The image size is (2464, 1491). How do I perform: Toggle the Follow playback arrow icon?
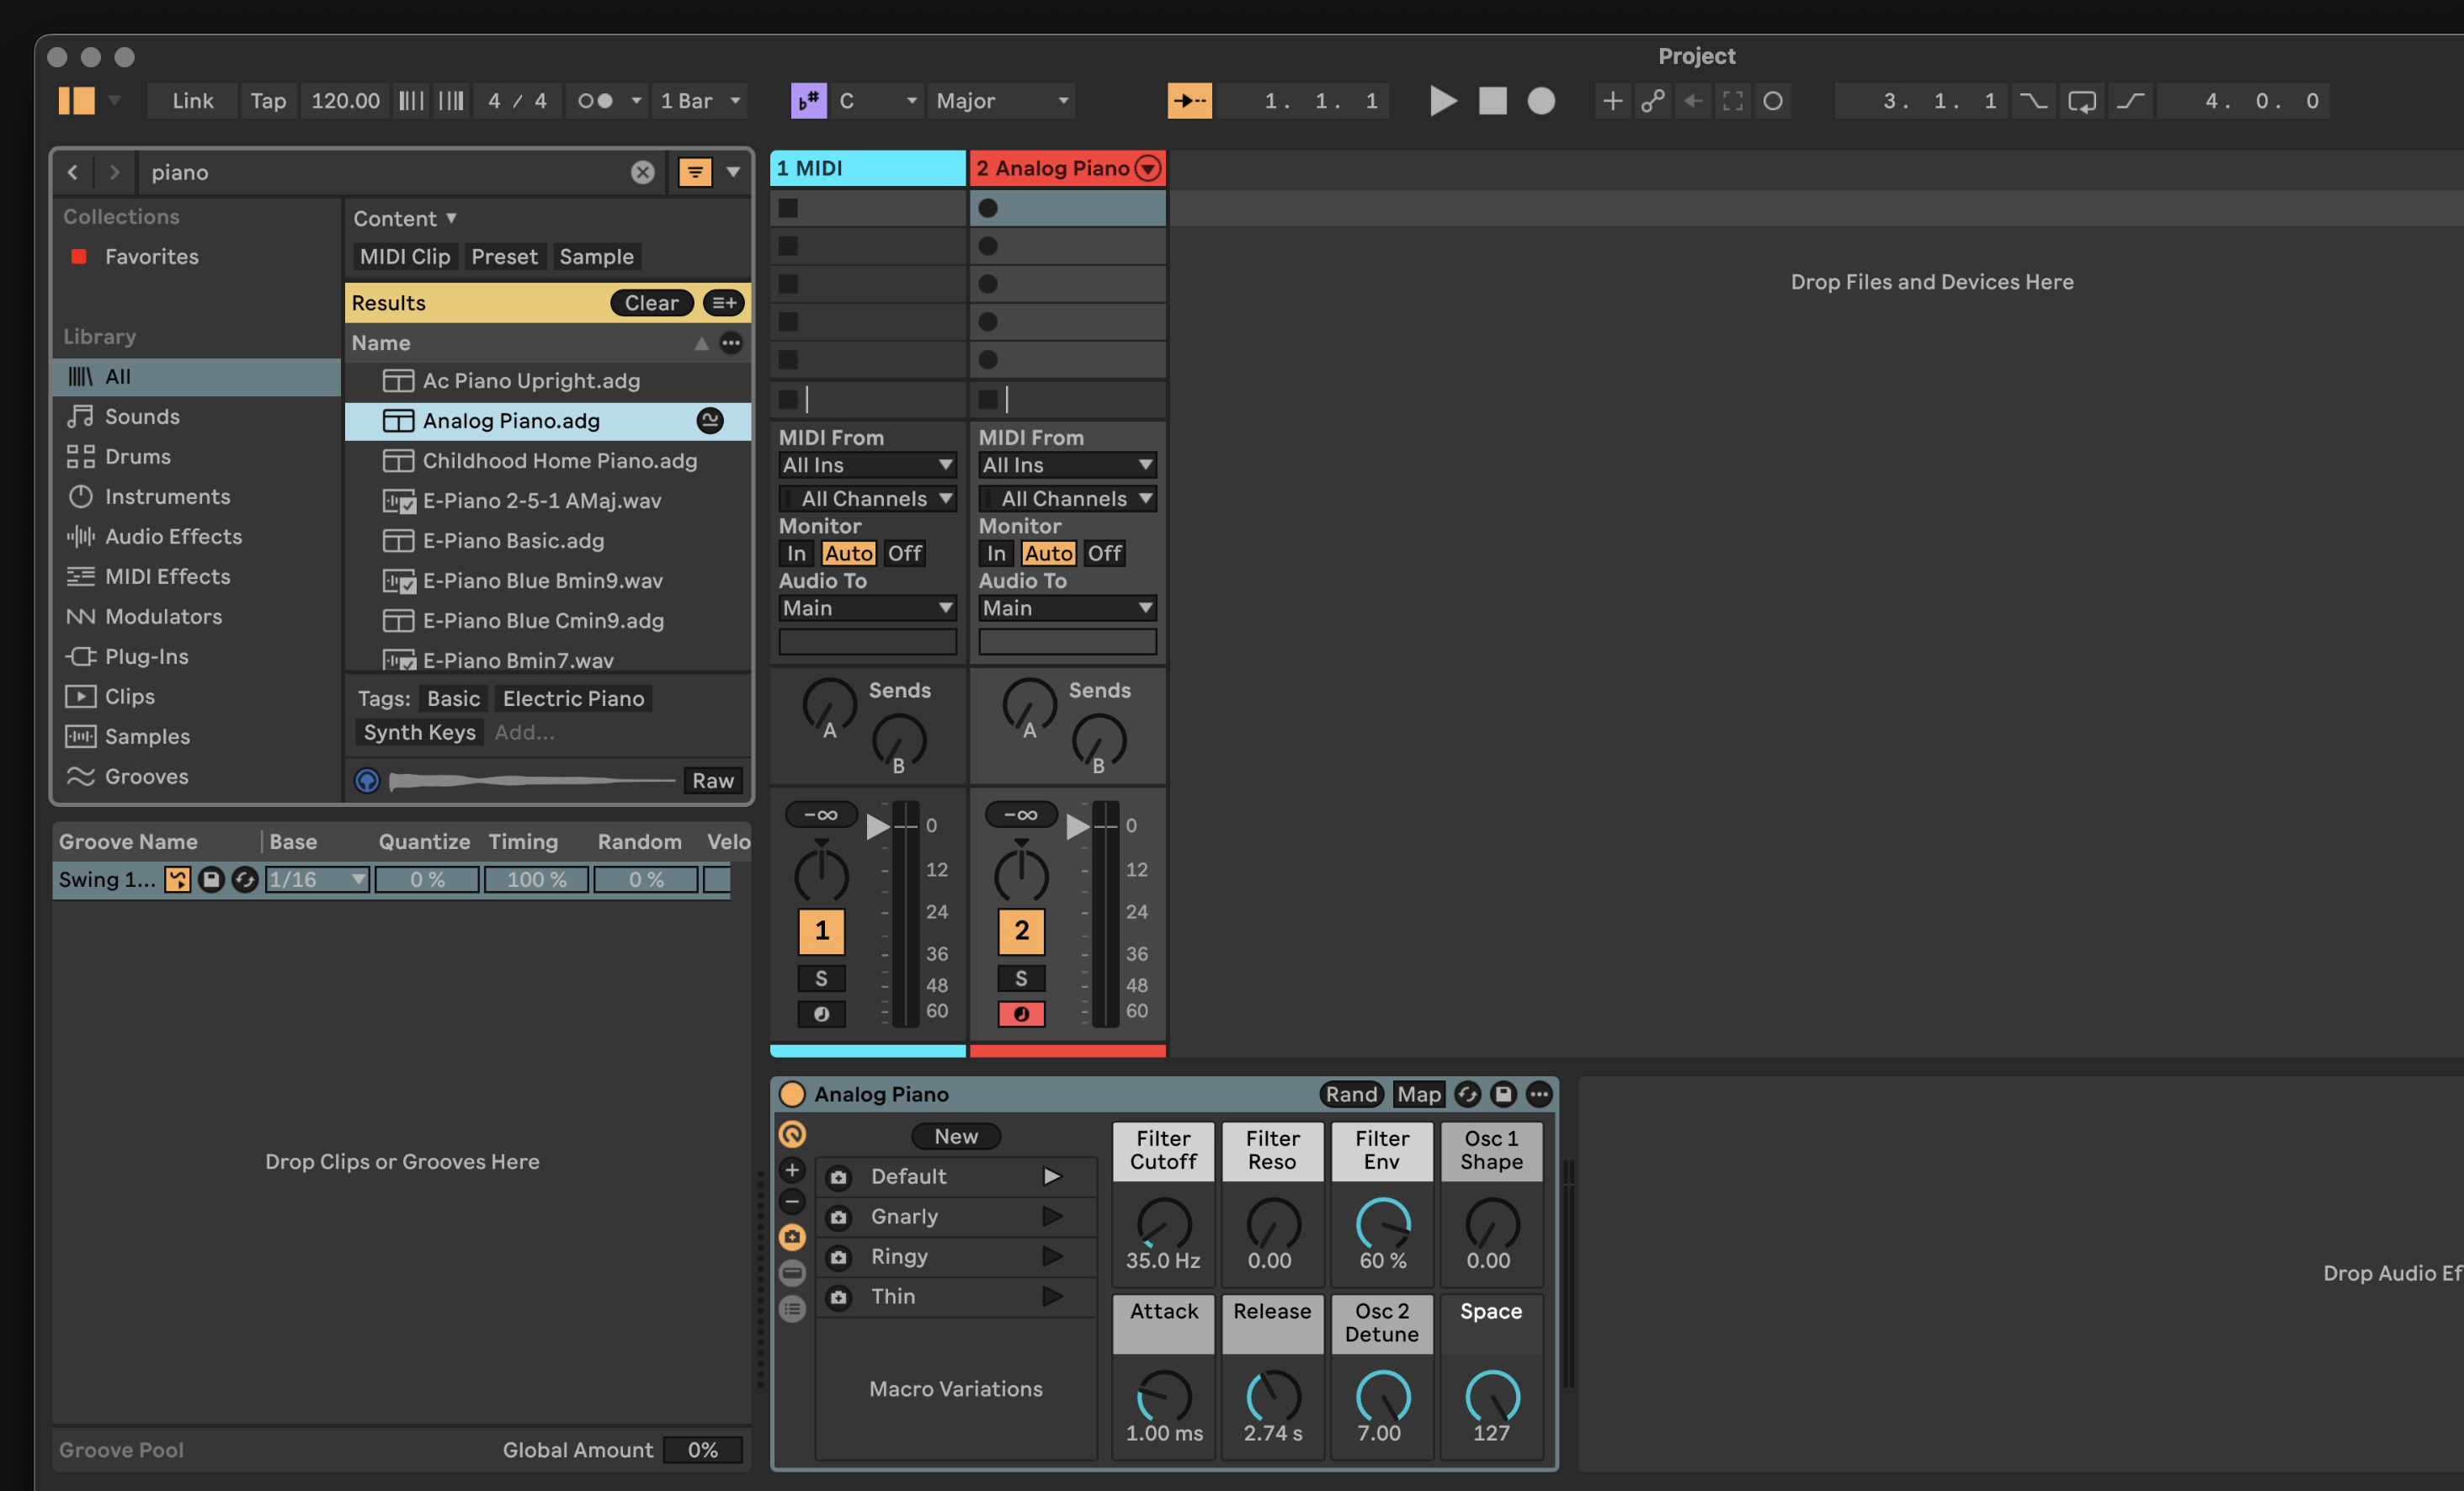click(x=1189, y=101)
